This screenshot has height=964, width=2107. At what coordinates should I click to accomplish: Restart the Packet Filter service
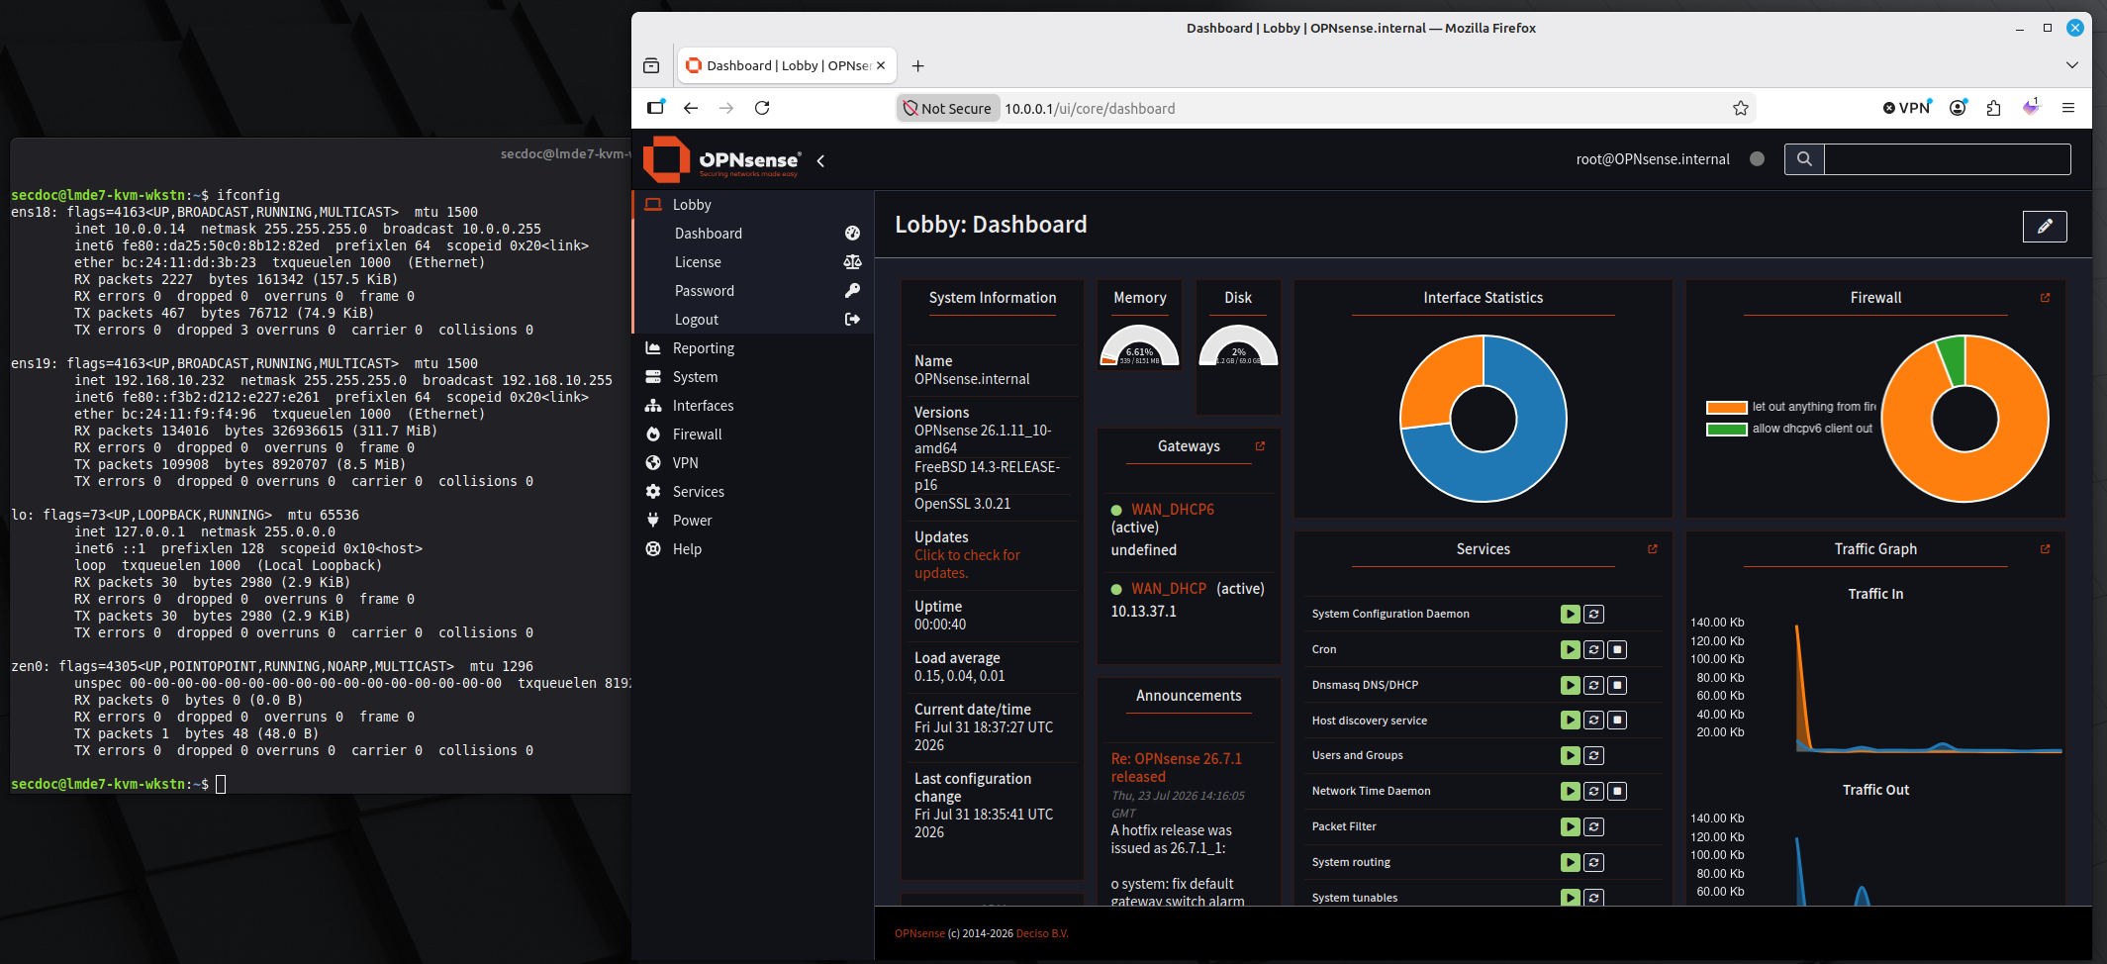[1593, 826]
